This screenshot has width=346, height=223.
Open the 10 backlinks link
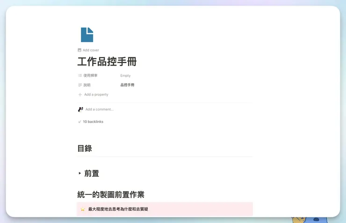coord(91,121)
